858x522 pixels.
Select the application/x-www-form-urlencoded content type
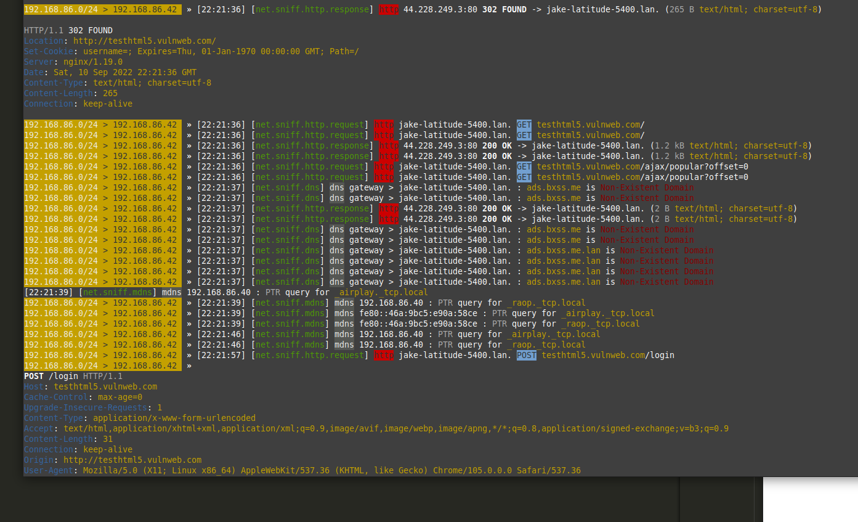click(x=174, y=418)
